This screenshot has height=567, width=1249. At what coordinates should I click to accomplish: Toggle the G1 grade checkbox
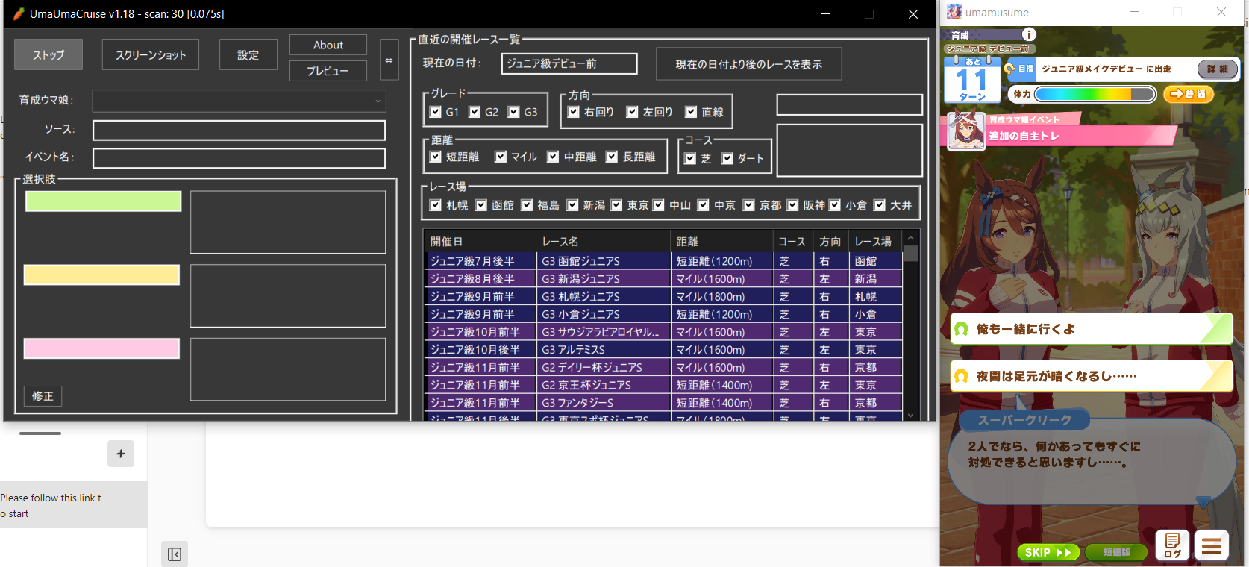point(436,112)
